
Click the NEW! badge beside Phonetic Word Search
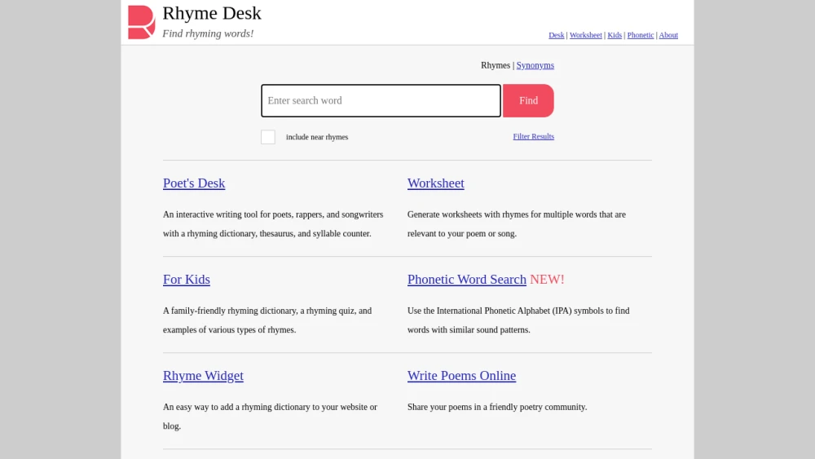(547, 279)
